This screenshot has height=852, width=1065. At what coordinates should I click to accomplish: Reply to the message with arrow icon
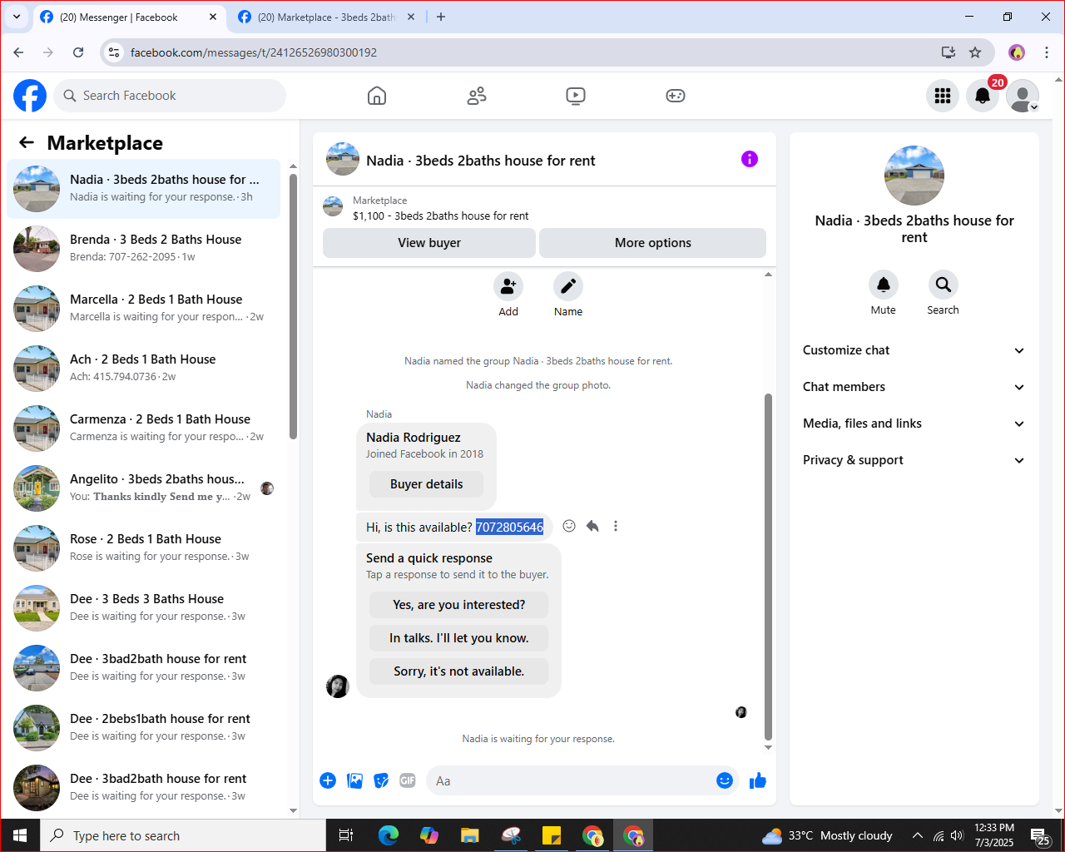pos(592,526)
